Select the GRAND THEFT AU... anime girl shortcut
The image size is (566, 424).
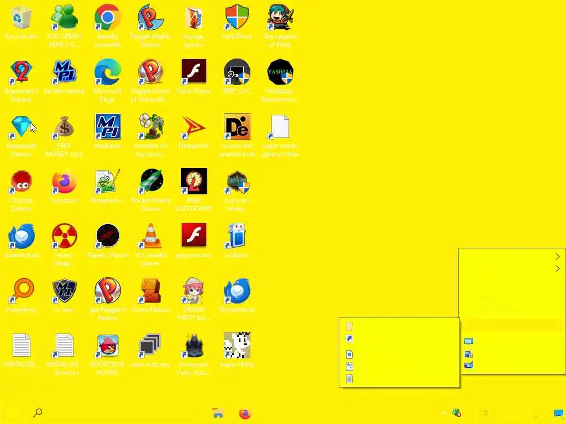(194, 290)
